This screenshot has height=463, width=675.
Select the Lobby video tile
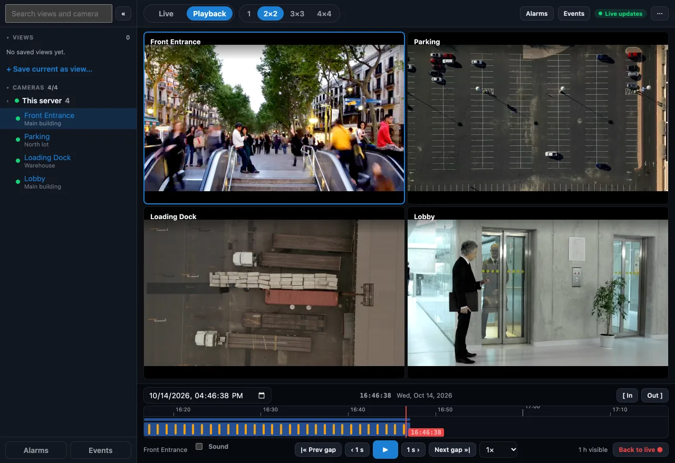(538, 293)
